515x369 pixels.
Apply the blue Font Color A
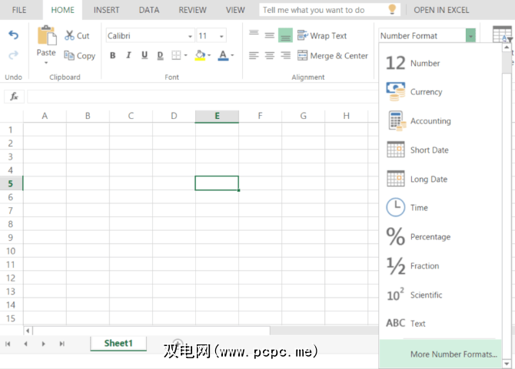click(223, 55)
